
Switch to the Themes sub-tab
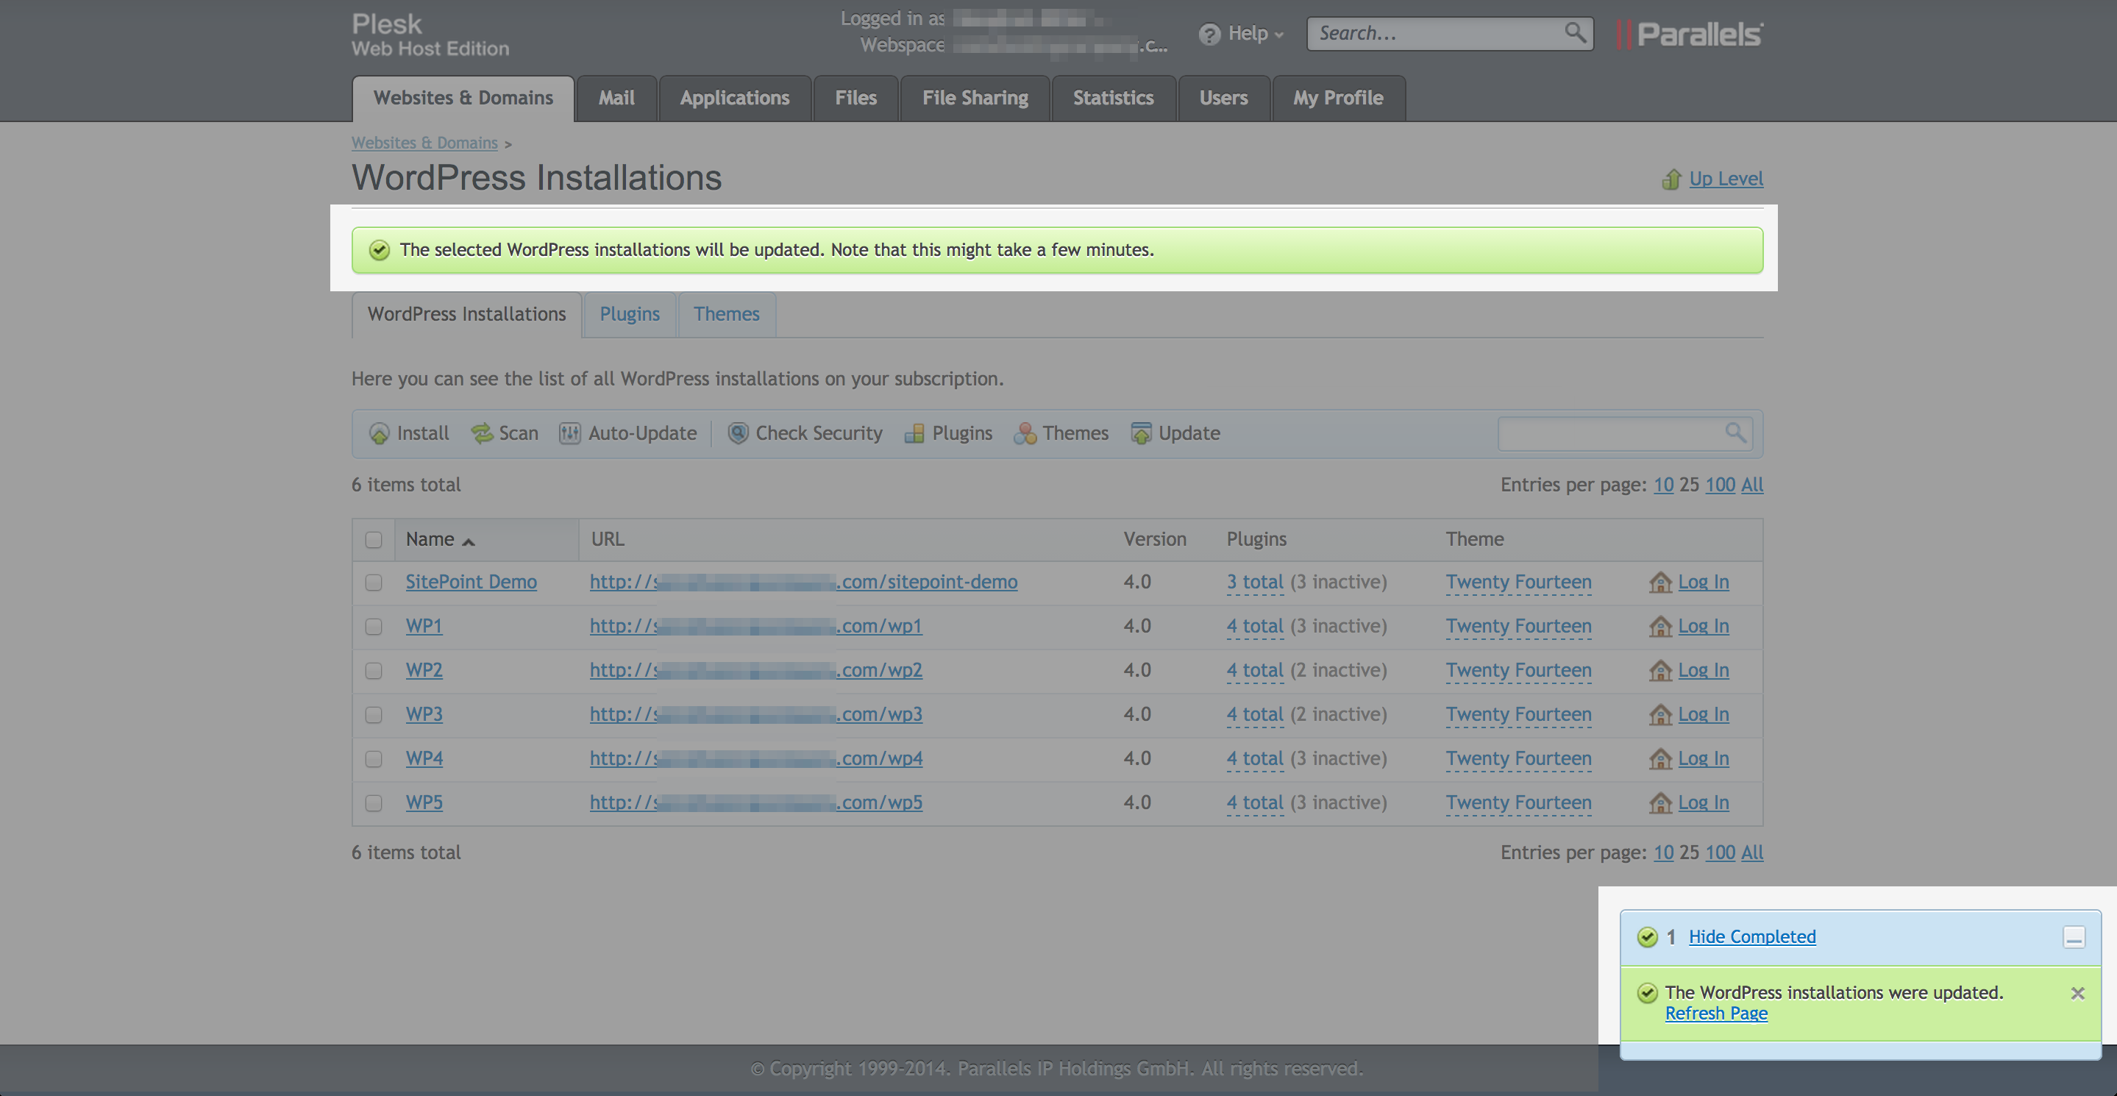pyautogui.click(x=727, y=315)
